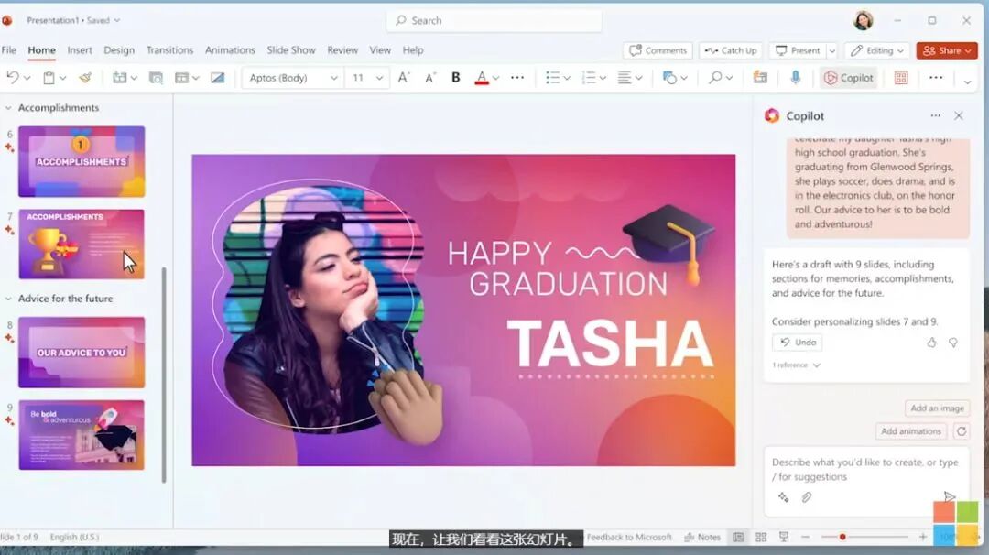Open the File menu
989x555 pixels.
click(9, 49)
